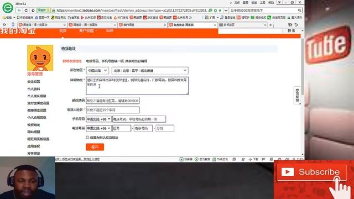Click the Taobao mascot avatar image

(40, 57)
